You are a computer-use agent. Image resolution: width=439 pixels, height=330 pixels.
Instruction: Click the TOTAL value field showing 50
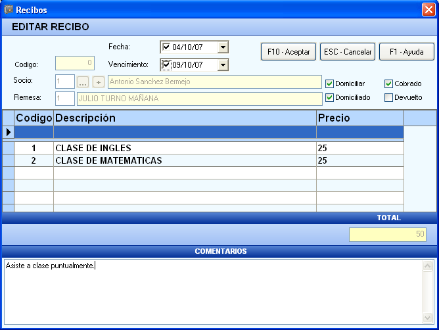[388, 235]
